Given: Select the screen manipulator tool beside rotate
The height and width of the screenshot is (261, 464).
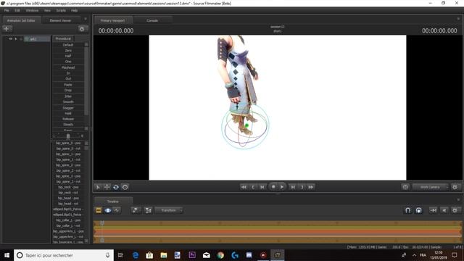Looking at the screenshot, I should [125, 187].
